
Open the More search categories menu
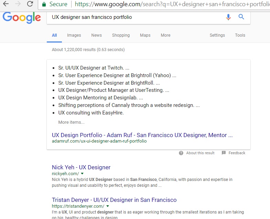click(165, 35)
